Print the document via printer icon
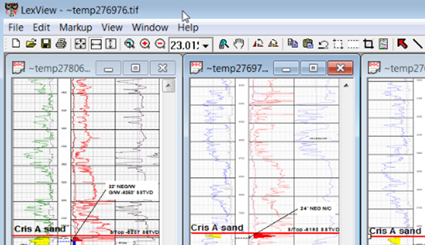This screenshot has height=245, width=425. (61, 44)
